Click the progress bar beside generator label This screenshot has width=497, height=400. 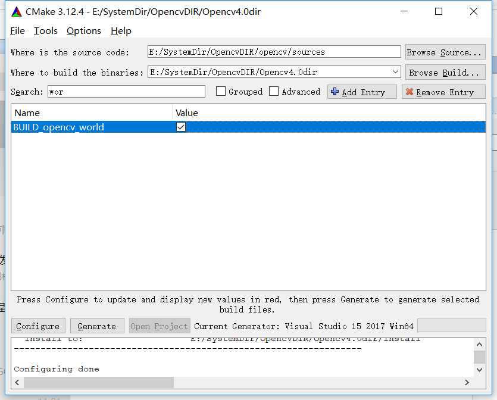click(452, 326)
